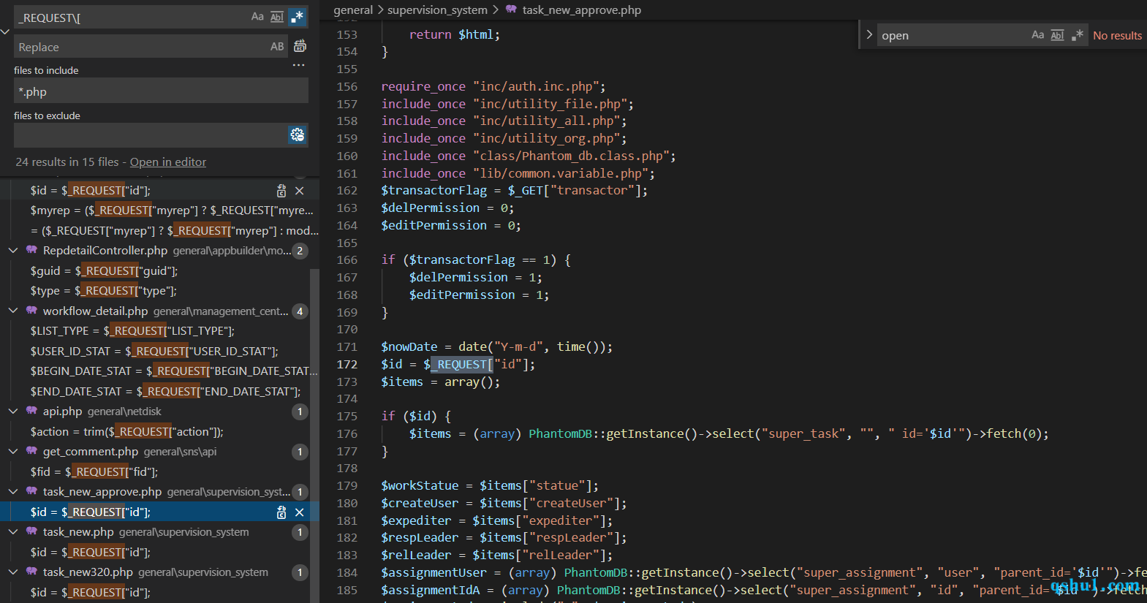1147x603 pixels.
Task: Expand replace mode in the editor find widget
Action: click(x=869, y=35)
